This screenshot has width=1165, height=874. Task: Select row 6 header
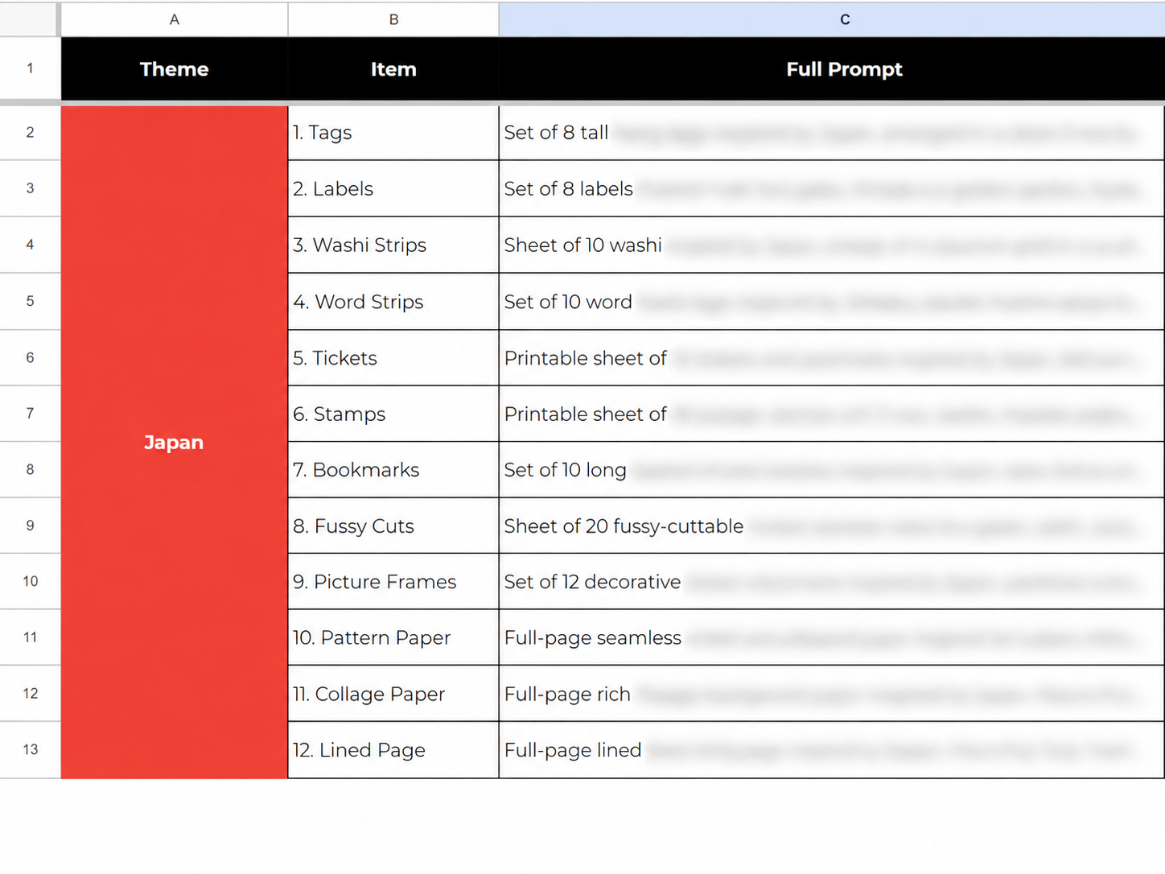(x=30, y=357)
